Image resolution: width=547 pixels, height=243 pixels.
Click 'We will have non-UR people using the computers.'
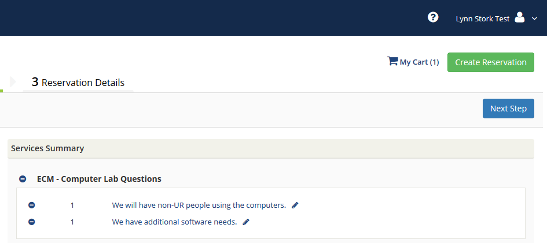coord(199,205)
